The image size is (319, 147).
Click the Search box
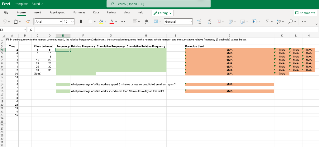(159, 4)
